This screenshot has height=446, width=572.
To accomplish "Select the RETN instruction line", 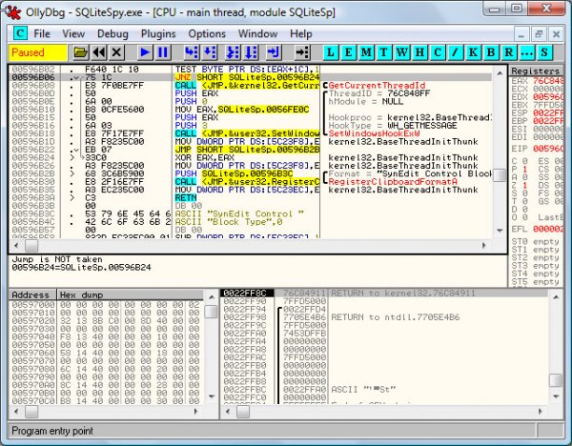I will pos(251,197).
